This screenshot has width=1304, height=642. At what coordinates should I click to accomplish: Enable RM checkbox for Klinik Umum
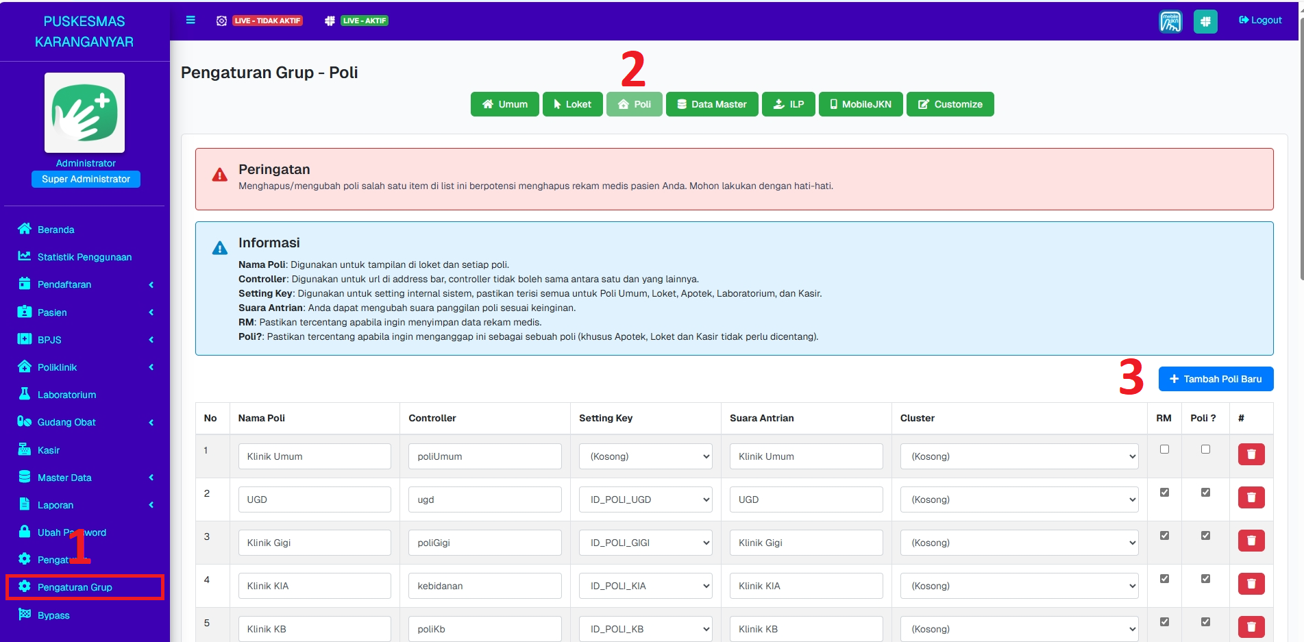[1164, 449]
